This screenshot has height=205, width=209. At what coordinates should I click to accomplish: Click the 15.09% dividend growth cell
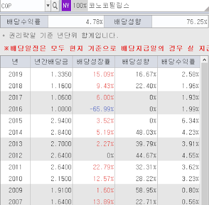[94, 74]
